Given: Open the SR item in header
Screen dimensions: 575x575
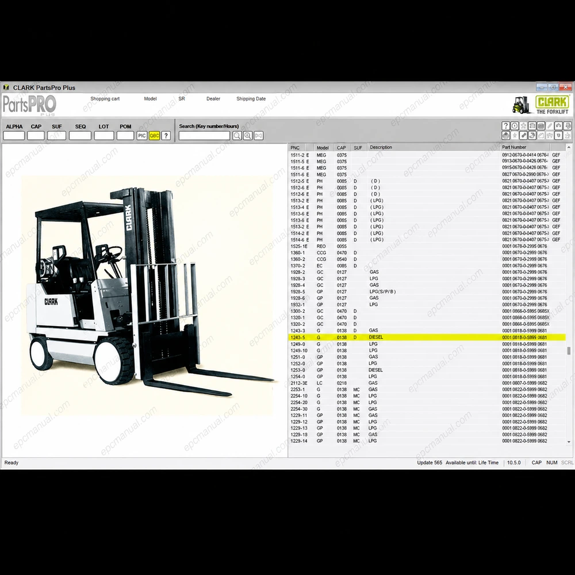Looking at the screenshot, I should tap(182, 99).
